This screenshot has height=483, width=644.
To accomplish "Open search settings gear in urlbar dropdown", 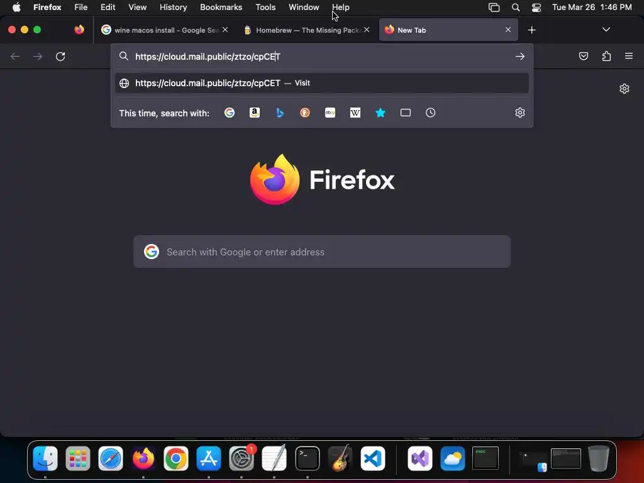I will (x=520, y=113).
